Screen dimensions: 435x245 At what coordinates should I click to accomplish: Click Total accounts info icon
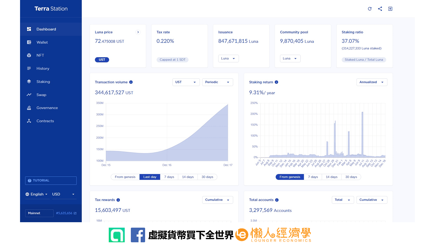click(x=277, y=200)
